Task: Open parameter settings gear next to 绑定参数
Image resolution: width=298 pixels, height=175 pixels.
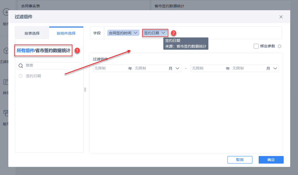Action: tap(279, 46)
